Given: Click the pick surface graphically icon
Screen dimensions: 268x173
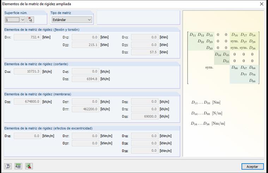Looking at the screenshot, I should (31, 20).
